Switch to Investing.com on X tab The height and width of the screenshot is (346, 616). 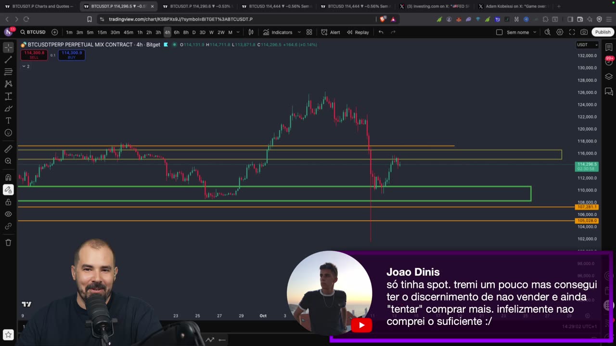(x=434, y=6)
